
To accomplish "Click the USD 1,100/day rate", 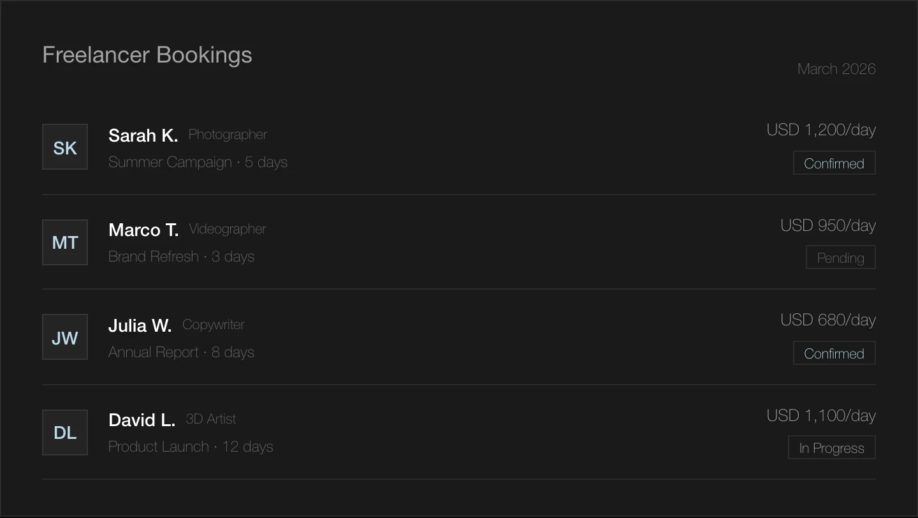I will click(x=821, y=415).
